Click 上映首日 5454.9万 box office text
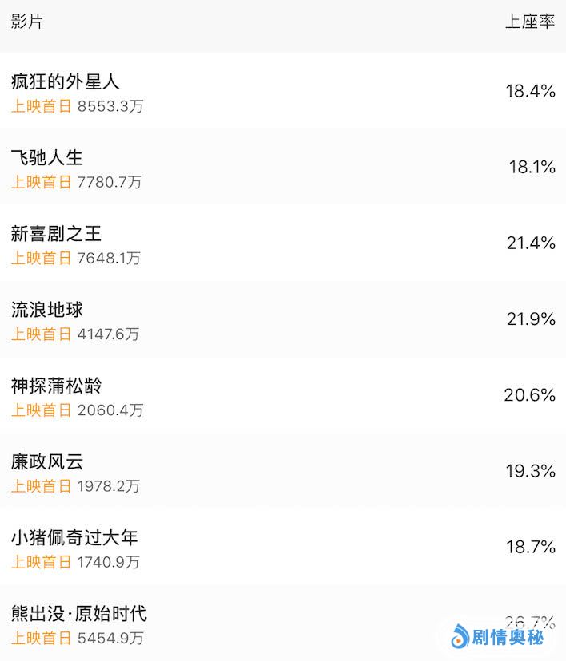 click(x=78, y=638)
